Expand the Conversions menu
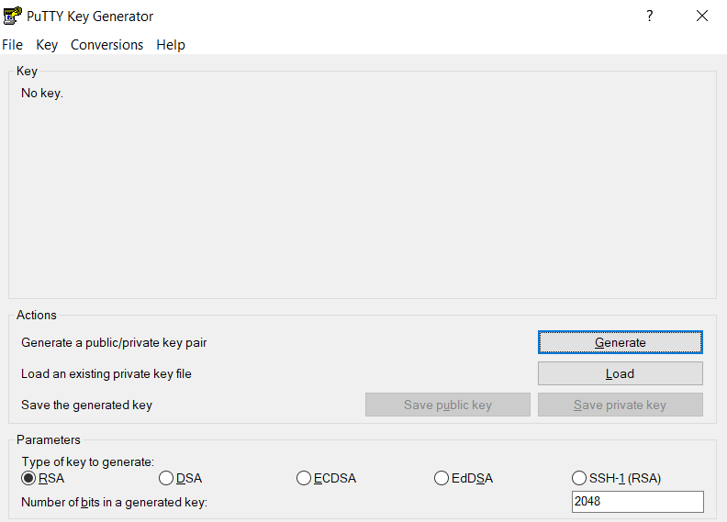 [x=106, y=45]
